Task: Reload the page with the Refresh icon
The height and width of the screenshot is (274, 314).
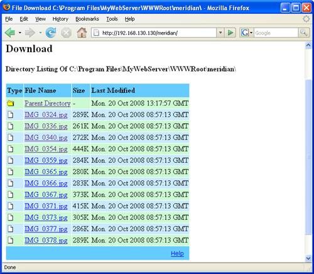Action: pos(51,33)
